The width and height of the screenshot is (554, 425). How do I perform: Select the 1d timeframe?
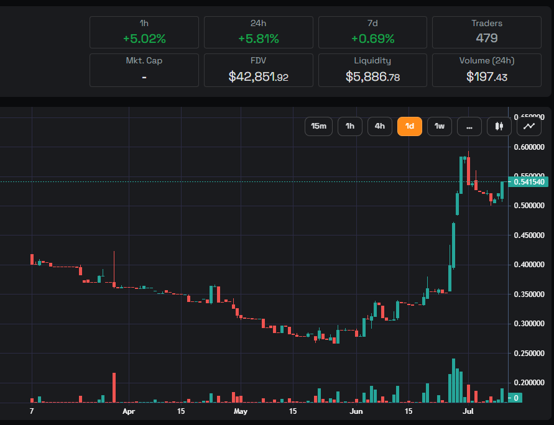(410, 126)
